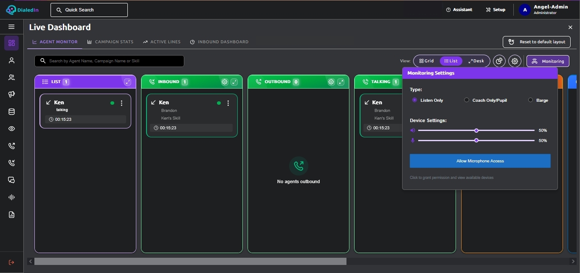Screen dimensions: 580x273
Task: Click the Quick Search box
Action: (89, 10)
